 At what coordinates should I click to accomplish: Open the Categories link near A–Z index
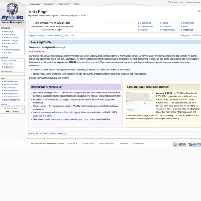tap(186, 35)
